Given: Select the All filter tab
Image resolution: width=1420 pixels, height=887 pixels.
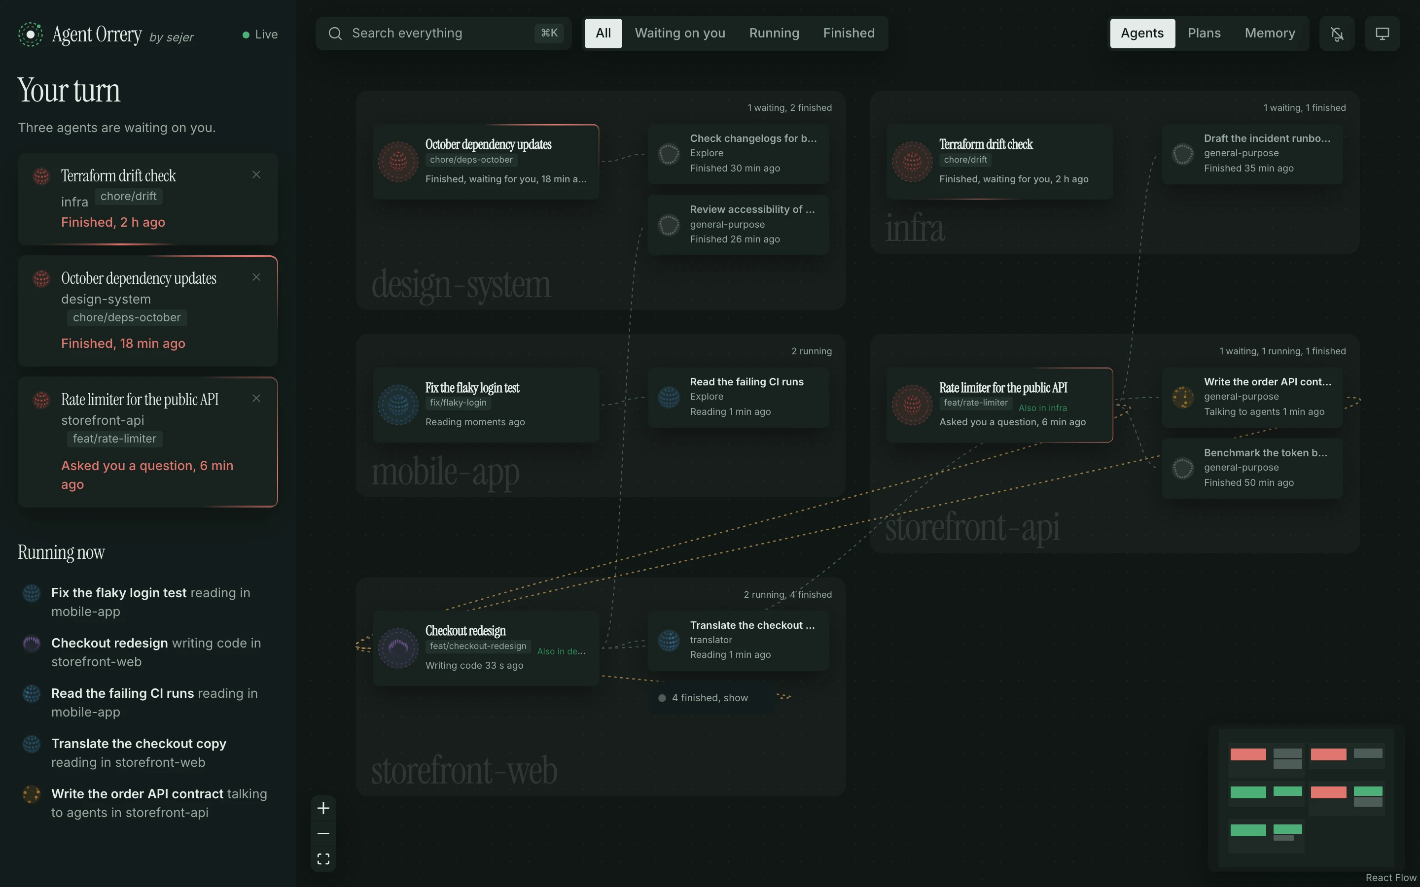Looking at the screenshot, I should (603, 34).
